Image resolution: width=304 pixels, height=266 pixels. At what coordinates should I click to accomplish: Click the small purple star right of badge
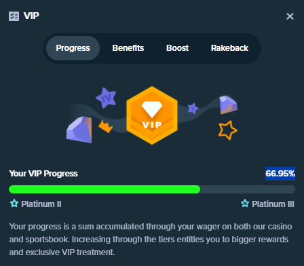coord(193,109)
